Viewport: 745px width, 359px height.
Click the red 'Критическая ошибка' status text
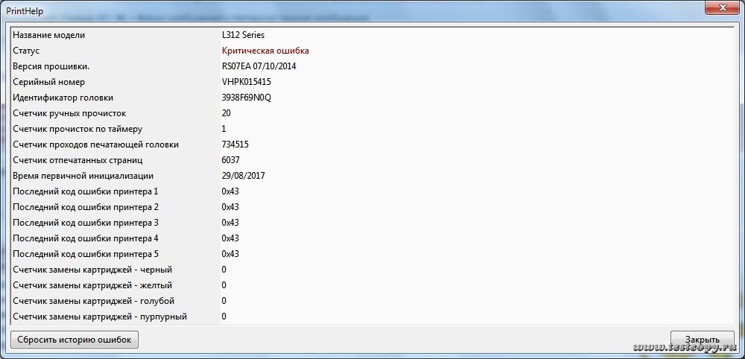tap(265, 51)
